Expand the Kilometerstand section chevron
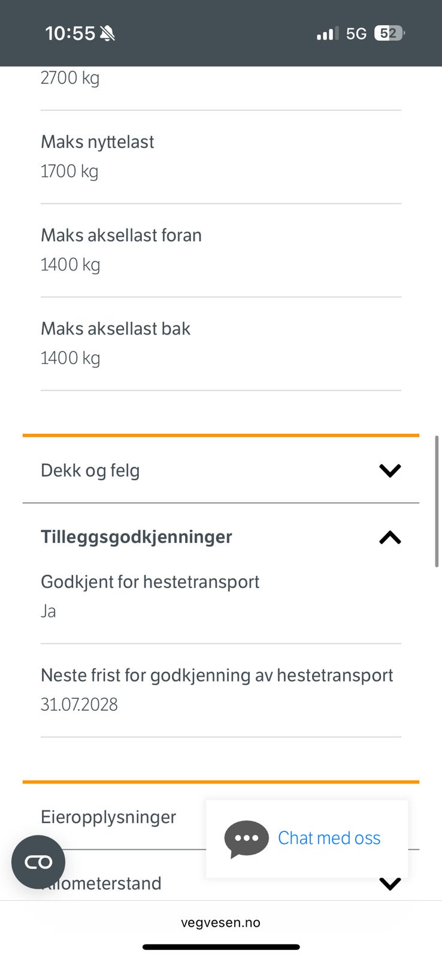Viewport: 442px width, 959px height. [390, 883]
